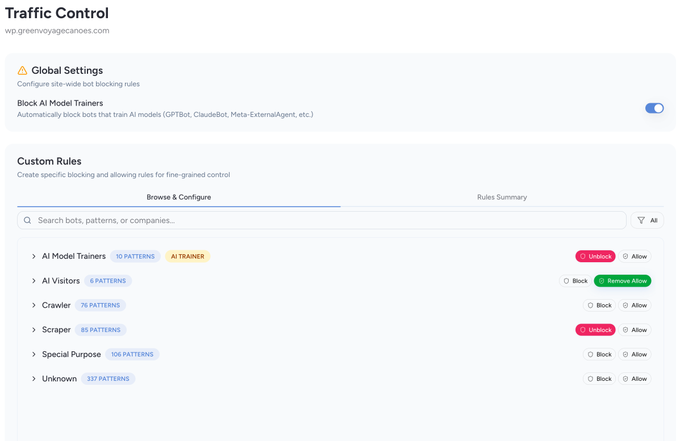Screen dimensions: 684x441
Task: Select the Browse & Configure tab
Action: (x=178, y=197)
